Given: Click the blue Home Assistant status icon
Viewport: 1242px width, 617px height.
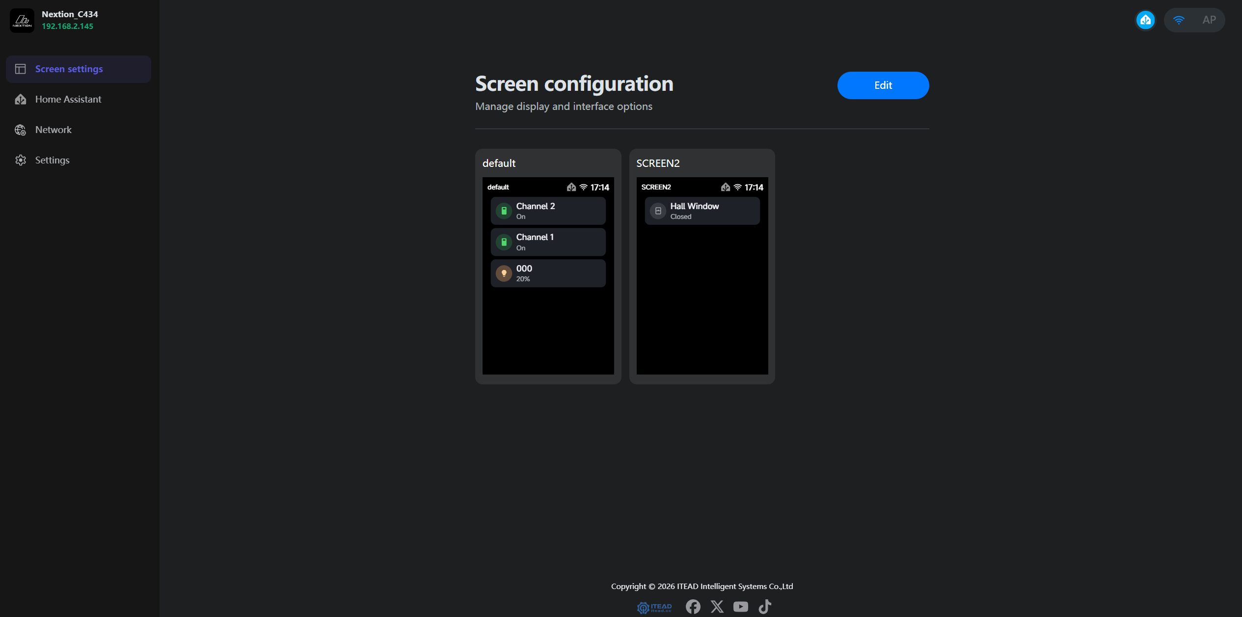Looking at the screenshot, I should (1145, 20).
